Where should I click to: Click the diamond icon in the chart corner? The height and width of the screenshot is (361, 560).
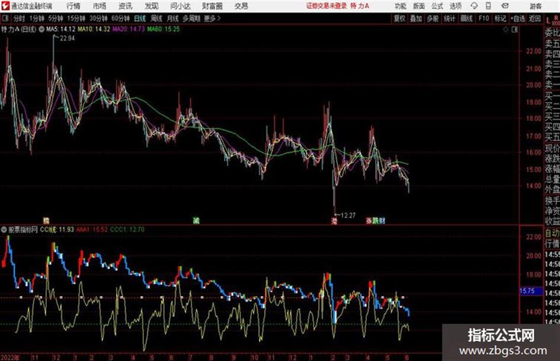[505, 30]
